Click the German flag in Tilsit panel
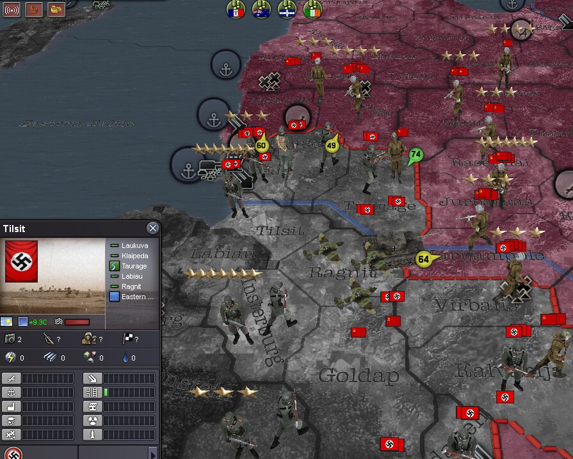Image resolution: width=573 pixels, height=459 pixels. [x=21, y=261]
